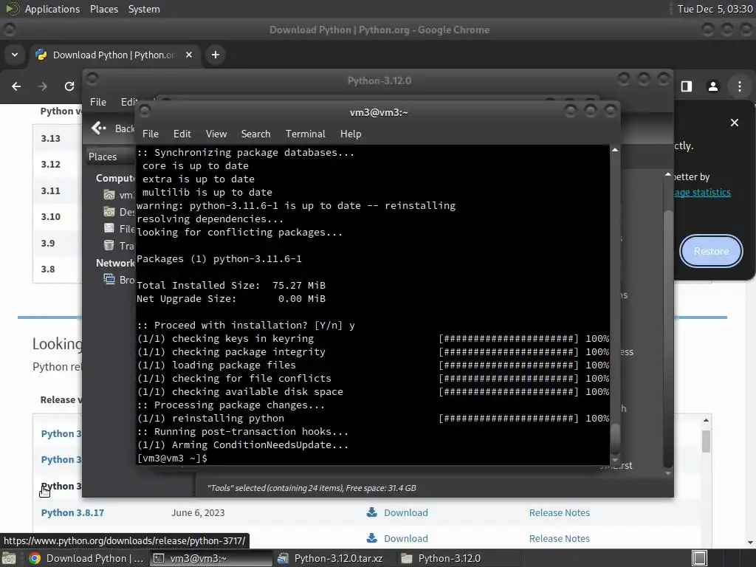Open the Python 3.8.17 release link
Screen dimensions: 756x567
72,512
